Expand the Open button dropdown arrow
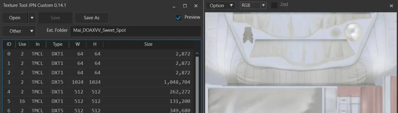The width and height of the screenshot is (398, 113). (32, 18)
